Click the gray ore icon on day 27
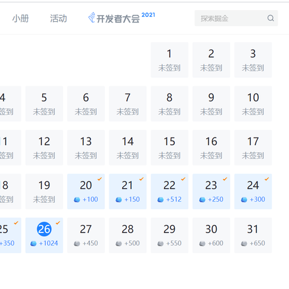Screen dimensions: 289x289 pos(77,244)
